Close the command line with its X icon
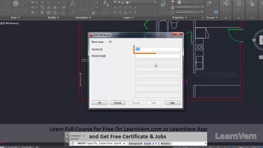The height and width of the screenshot is (148, 263). (67, 136)
